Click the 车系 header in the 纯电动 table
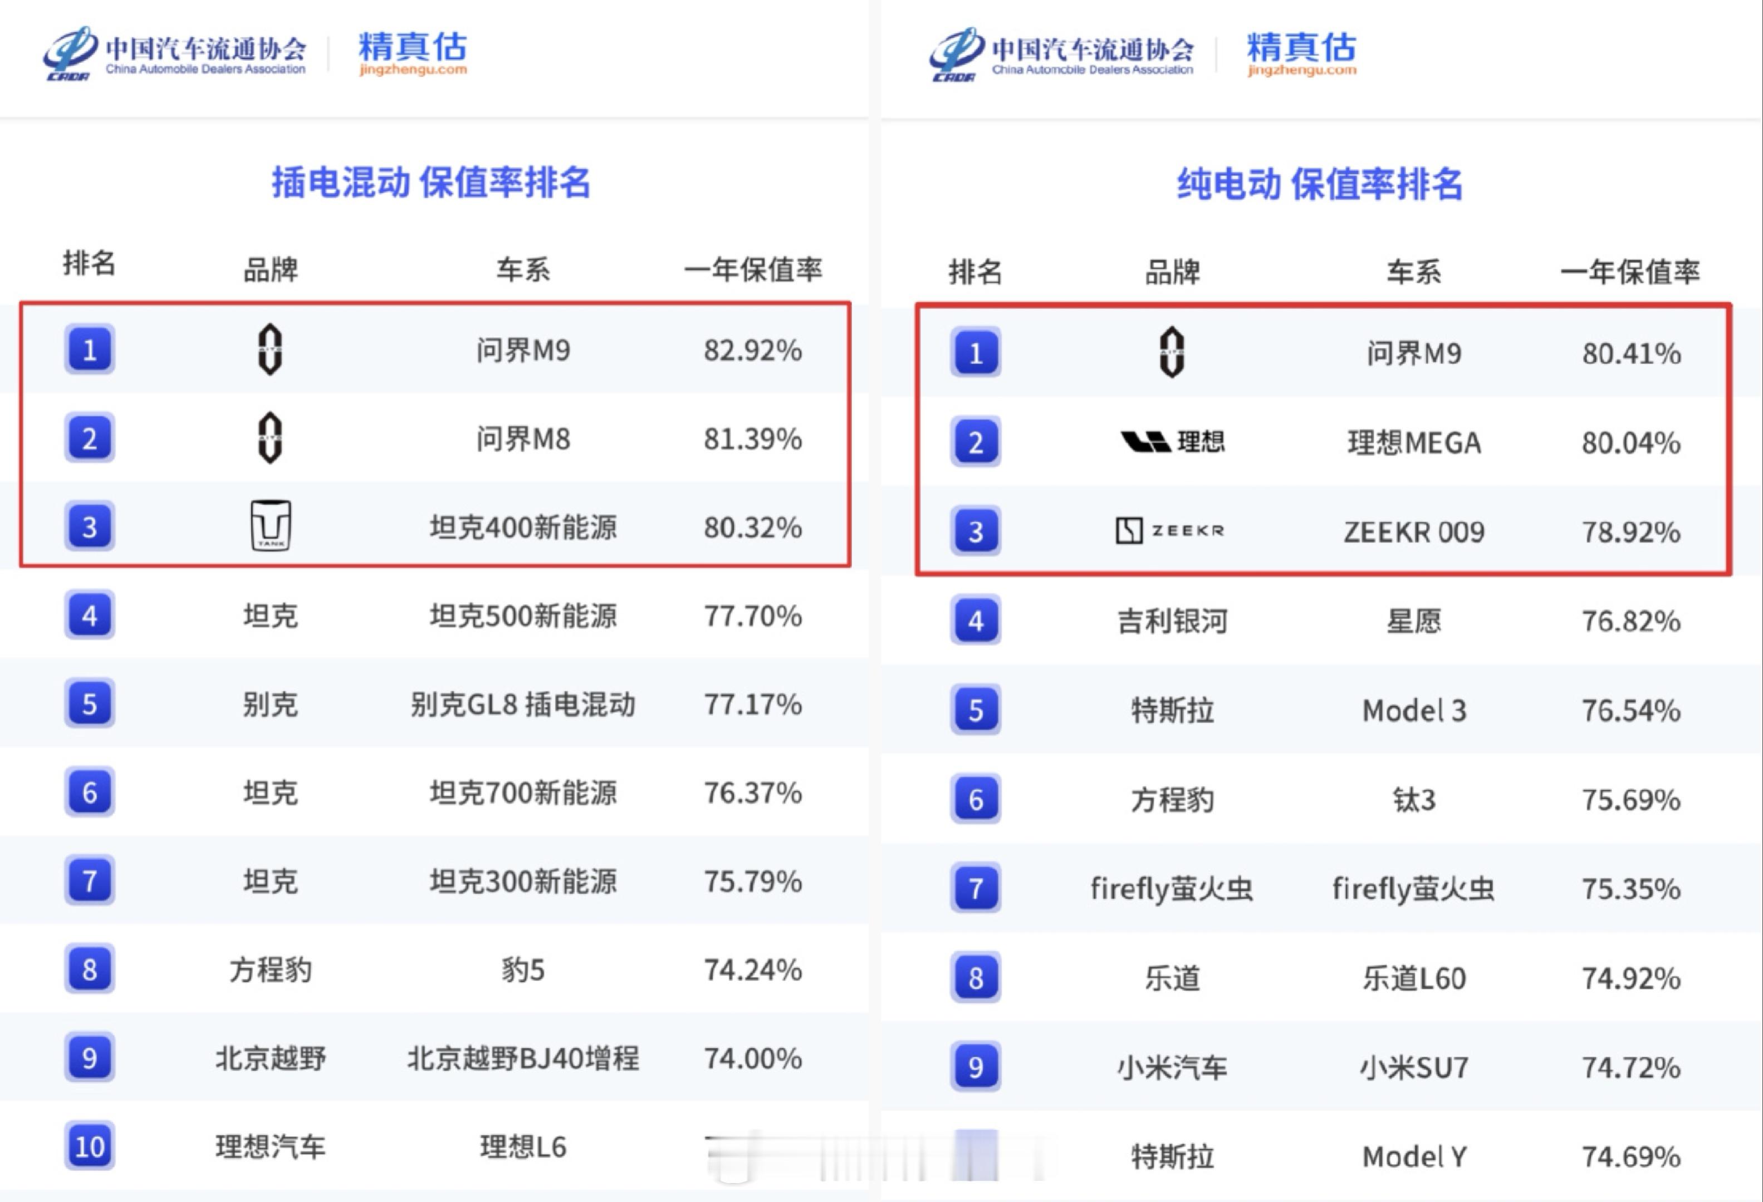Viewport: 1763px width, 1202px height. (1414, 272)
